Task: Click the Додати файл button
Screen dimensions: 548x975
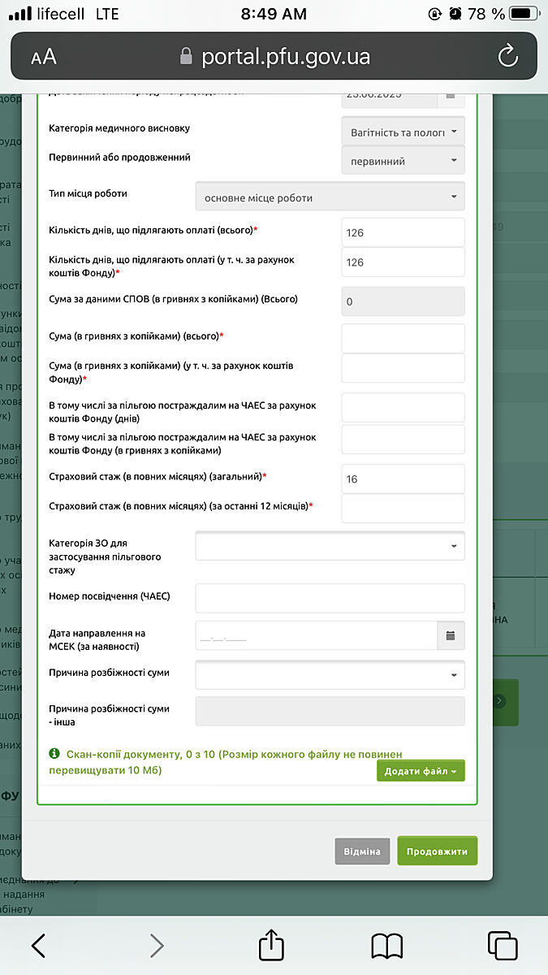Action: pos(421,771)
